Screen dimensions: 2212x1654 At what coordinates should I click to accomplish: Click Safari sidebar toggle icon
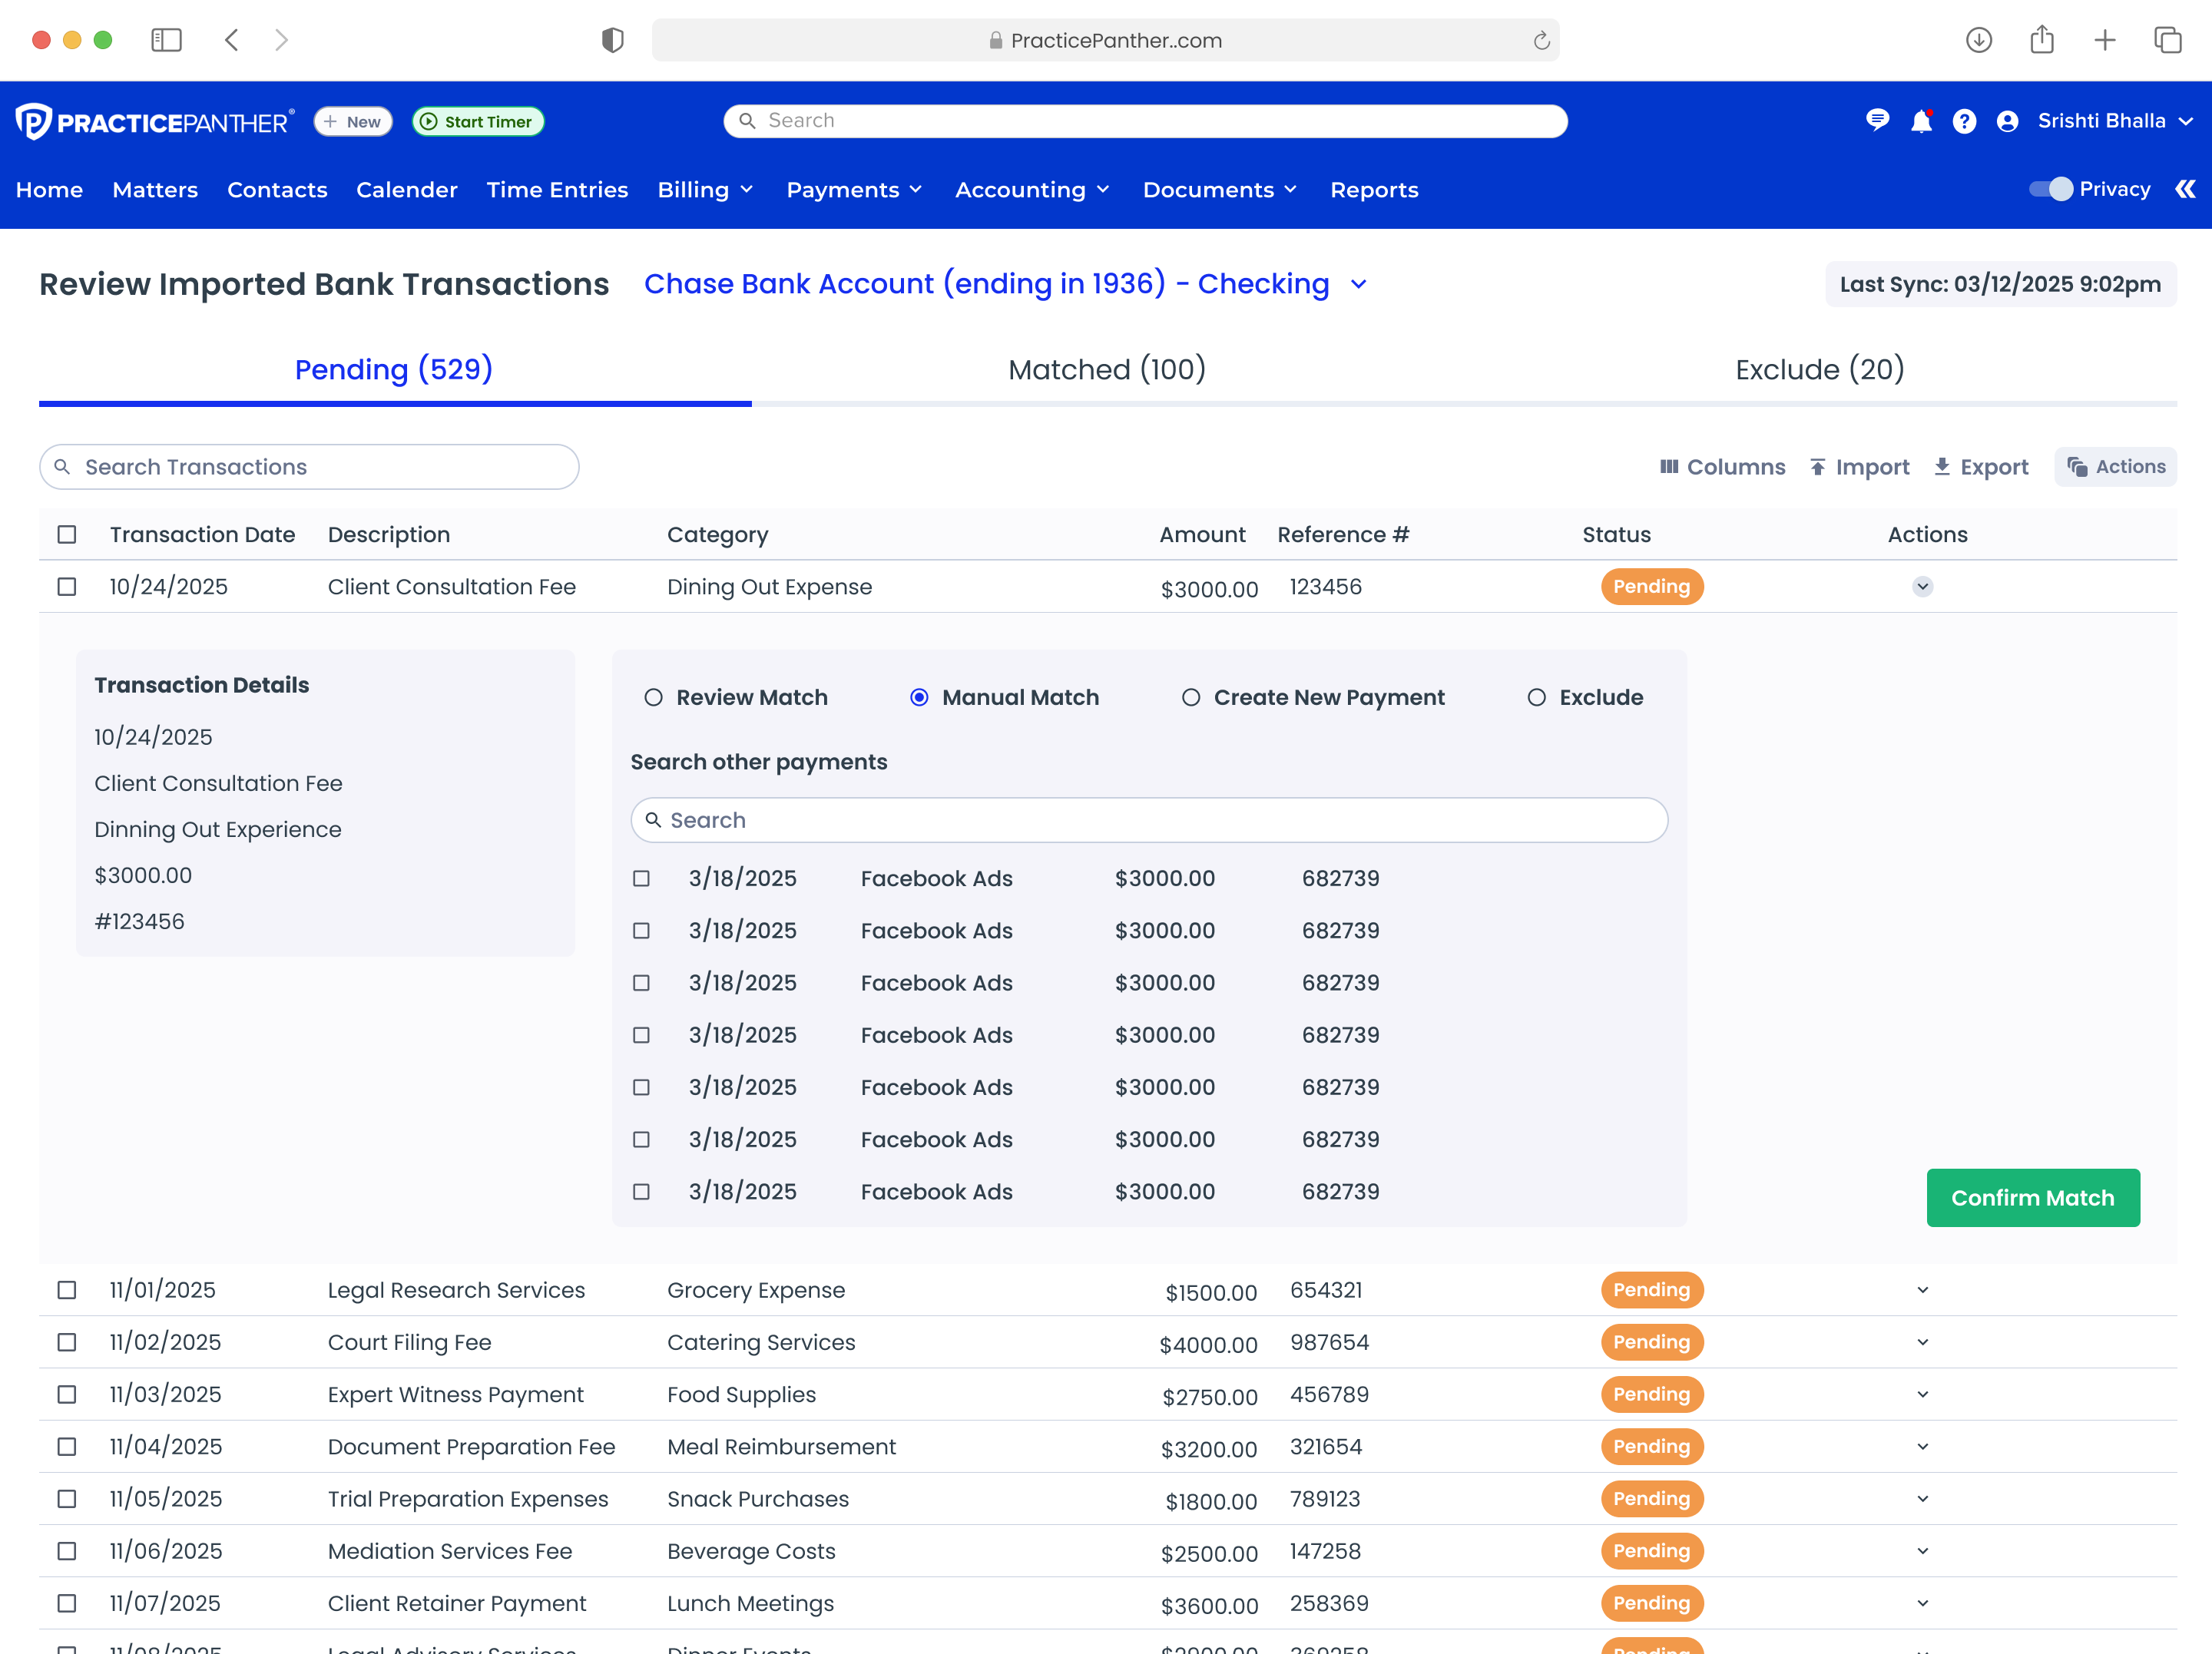[x=166, y=40]
